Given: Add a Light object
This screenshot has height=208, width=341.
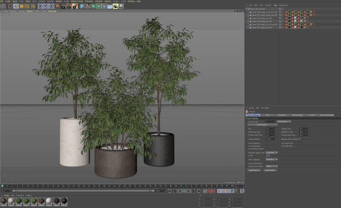Looking at the screenshot, I should pos(121,6).
